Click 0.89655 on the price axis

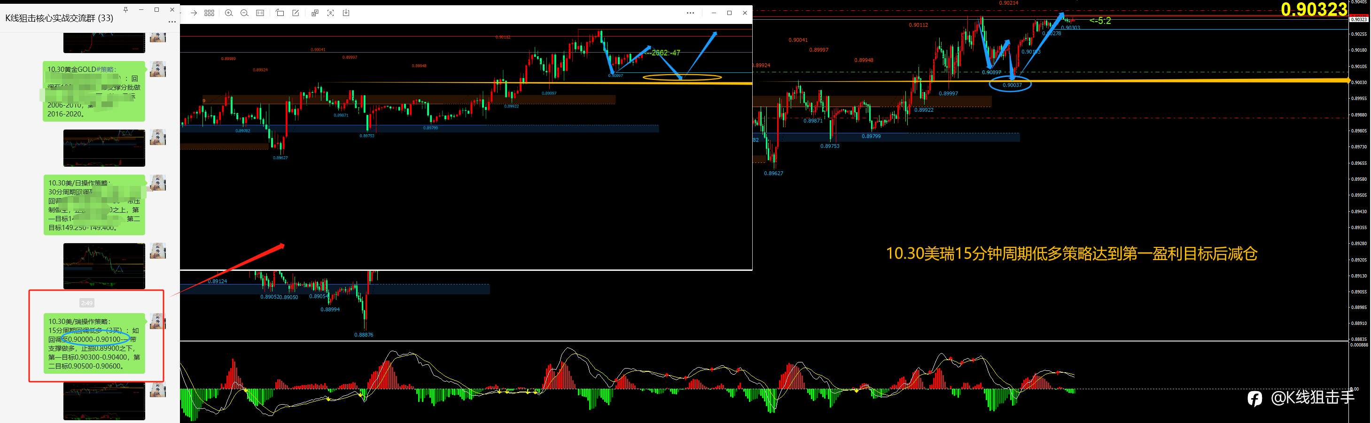[x=1360, y=163]
